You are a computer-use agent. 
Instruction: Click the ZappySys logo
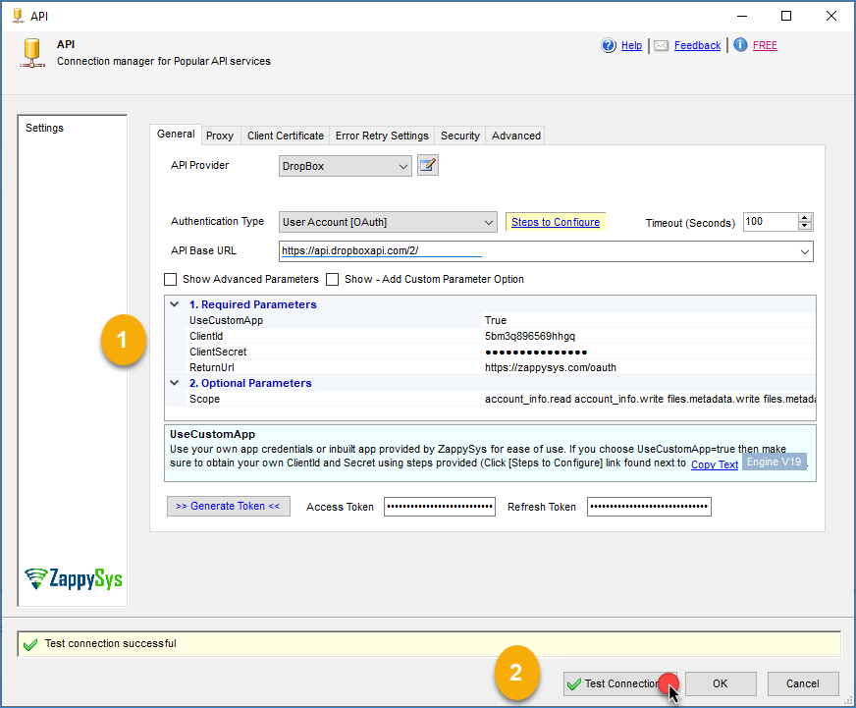pyautogui.click(x=74, y=579)
